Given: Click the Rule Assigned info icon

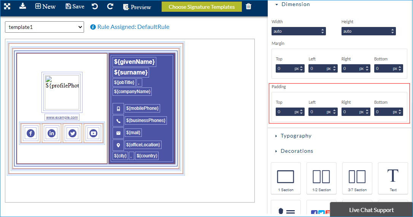Looking at the screenshot, I should (93, 27).
